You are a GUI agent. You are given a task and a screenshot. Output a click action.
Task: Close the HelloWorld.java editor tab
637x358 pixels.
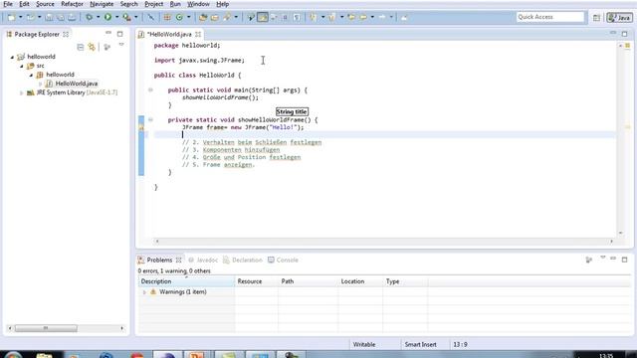[198, 35]
